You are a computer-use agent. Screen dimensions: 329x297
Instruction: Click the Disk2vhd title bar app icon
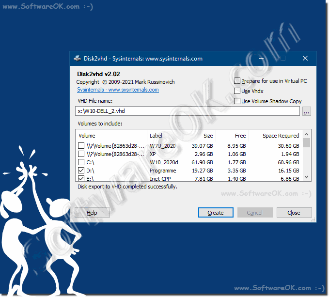[x=78, y=58]
